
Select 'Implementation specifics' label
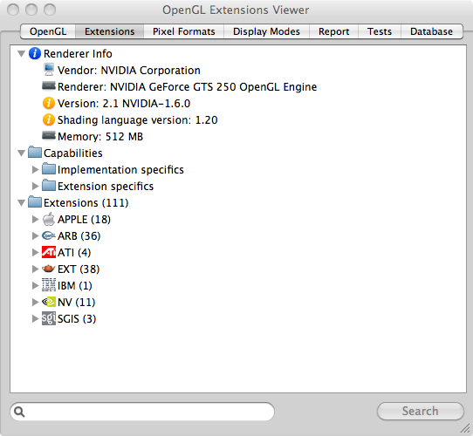click(120, 170)
